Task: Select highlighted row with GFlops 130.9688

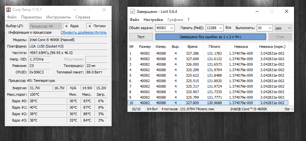Action: point(208,103)
